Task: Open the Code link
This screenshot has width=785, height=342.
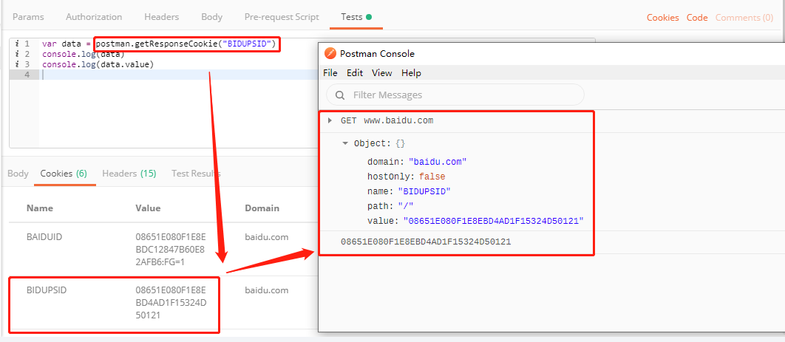Action: pos(697,18)
